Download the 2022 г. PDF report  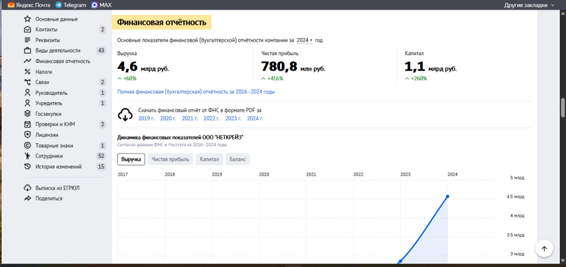coord(211,119)
